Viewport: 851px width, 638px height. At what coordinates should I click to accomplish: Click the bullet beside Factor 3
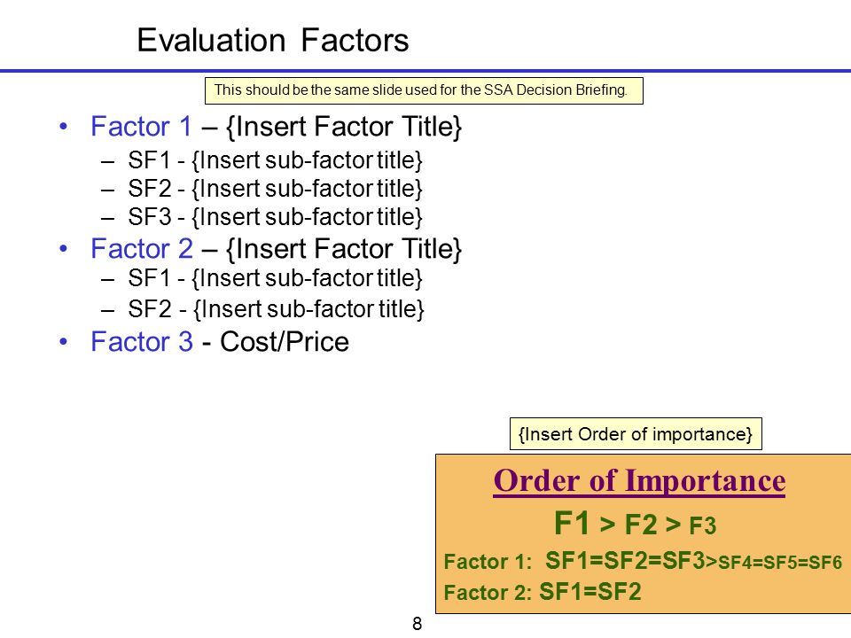click(x=64, y=342)
